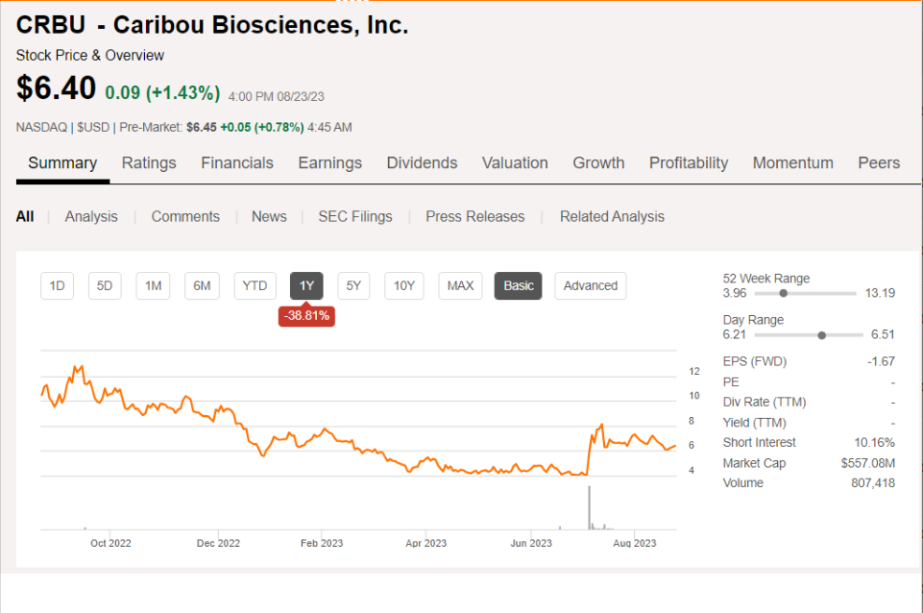Switch chart to 5Y range
Screen dimensions: 923x613
353,285
